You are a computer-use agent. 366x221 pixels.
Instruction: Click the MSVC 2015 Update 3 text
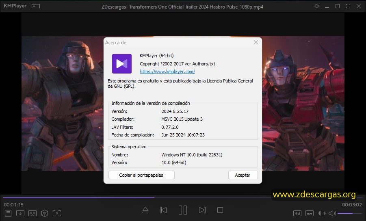182,119
